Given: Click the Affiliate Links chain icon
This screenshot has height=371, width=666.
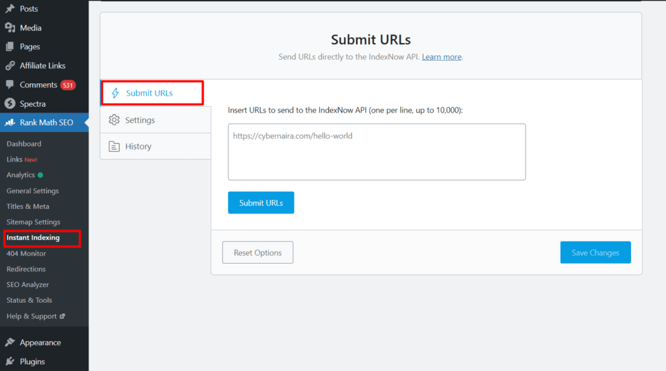Looking at the screenshot, I should [x=10, y=66].
